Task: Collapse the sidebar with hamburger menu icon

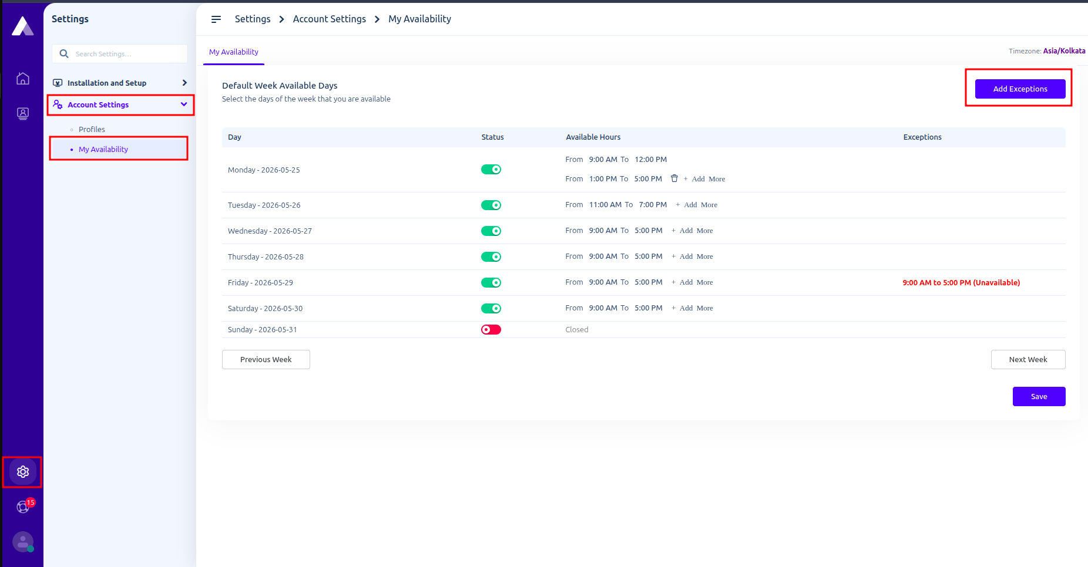Action: [x=216, y=19]
